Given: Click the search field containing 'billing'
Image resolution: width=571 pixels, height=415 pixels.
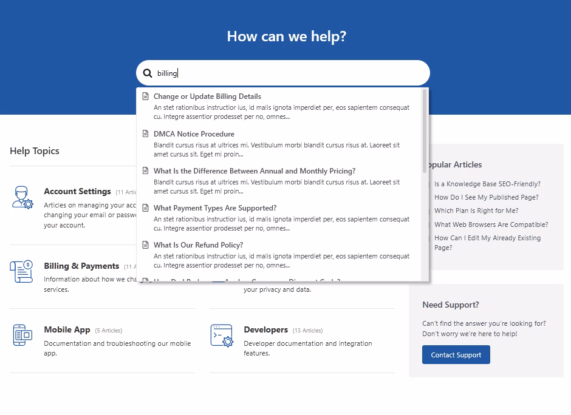Looking at the screenshot, I should point(283,73).
